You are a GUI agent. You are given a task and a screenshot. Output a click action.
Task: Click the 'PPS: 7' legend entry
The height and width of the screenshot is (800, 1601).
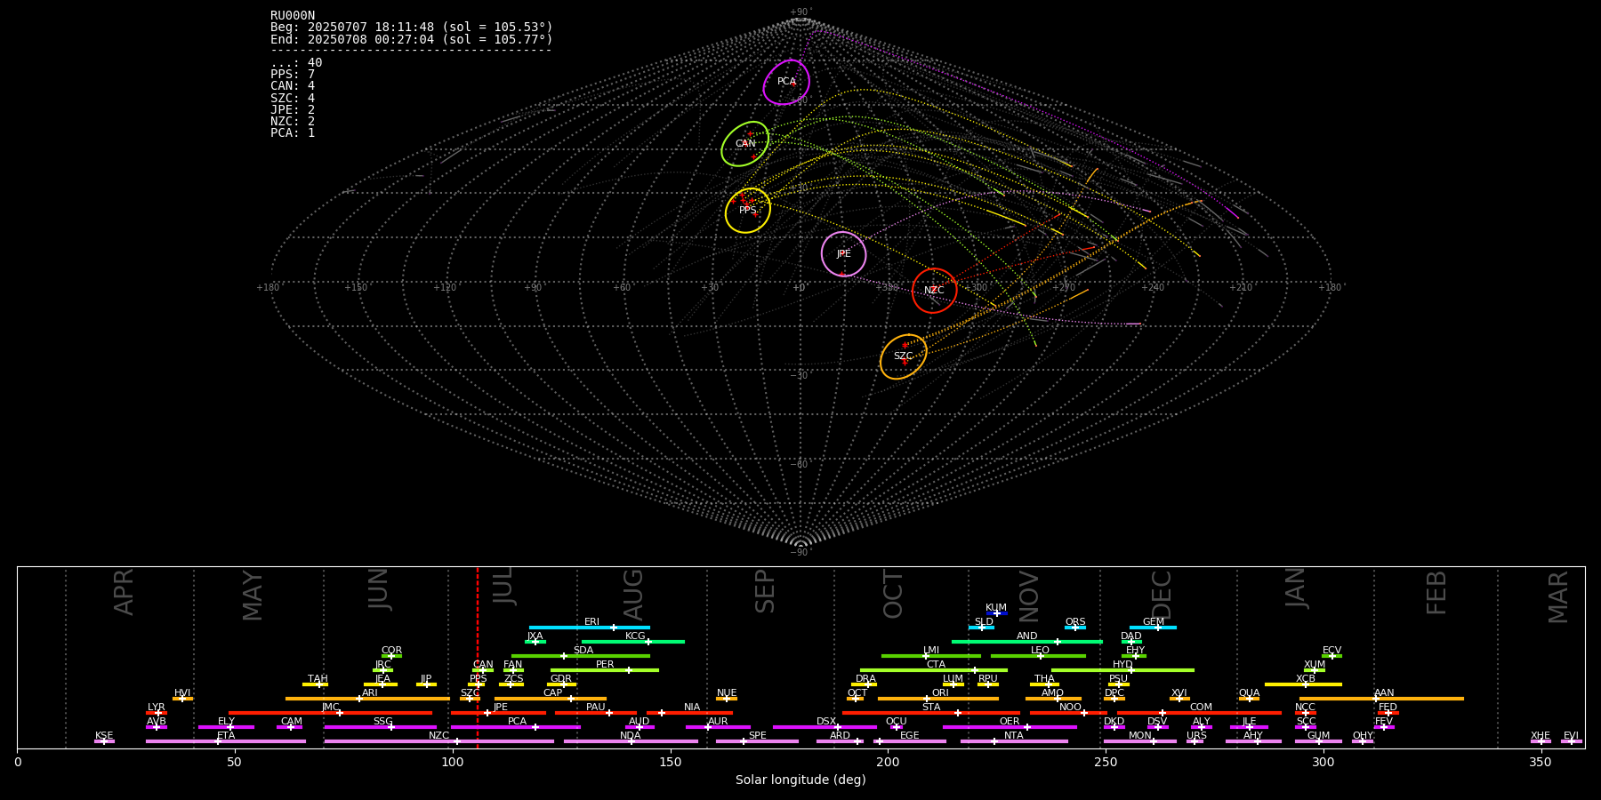(293, 75)
